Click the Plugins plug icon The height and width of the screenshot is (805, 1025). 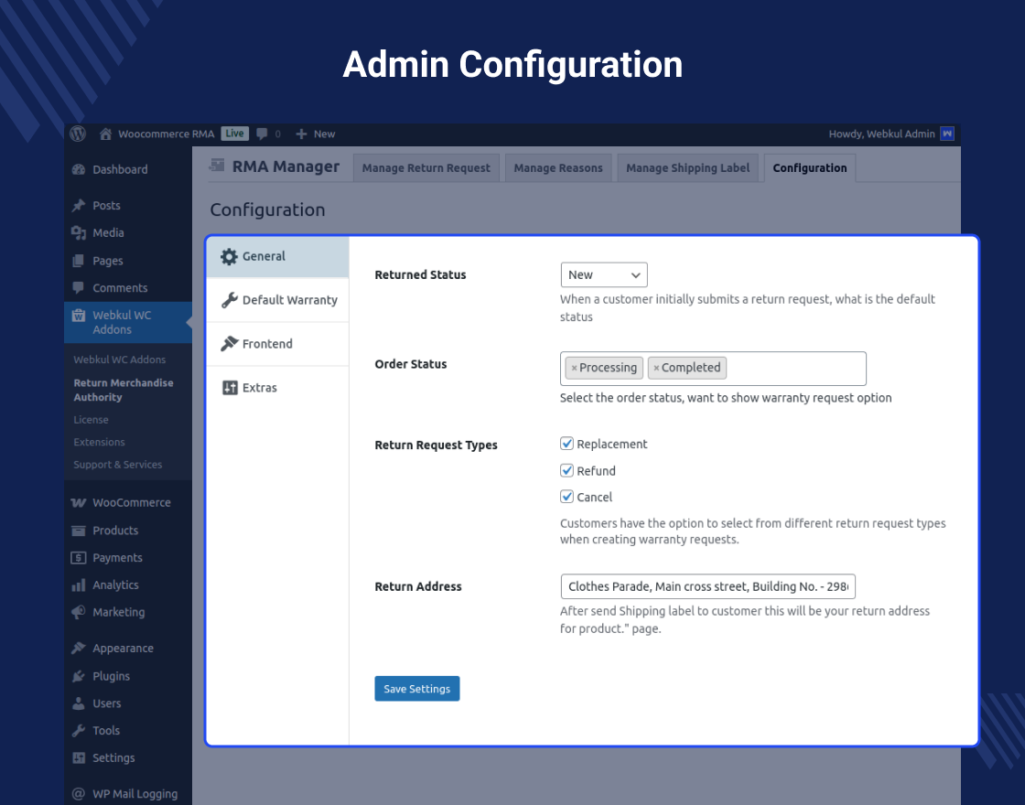coord(79,676)
